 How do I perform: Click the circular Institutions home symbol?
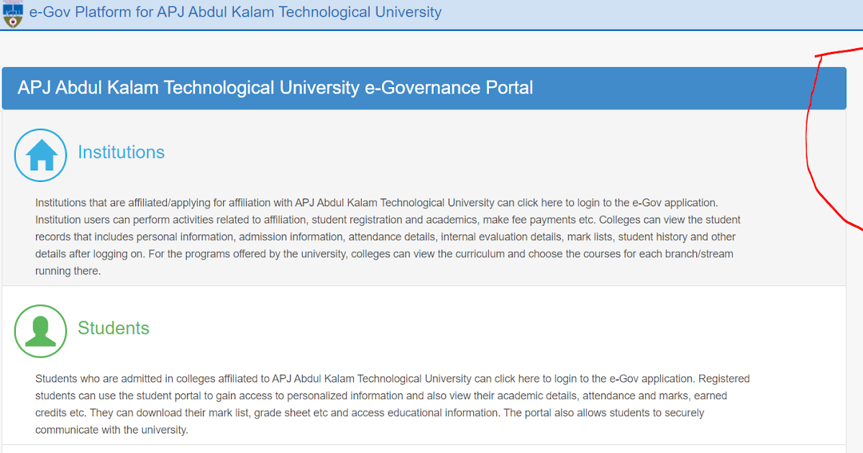[40, 155]
